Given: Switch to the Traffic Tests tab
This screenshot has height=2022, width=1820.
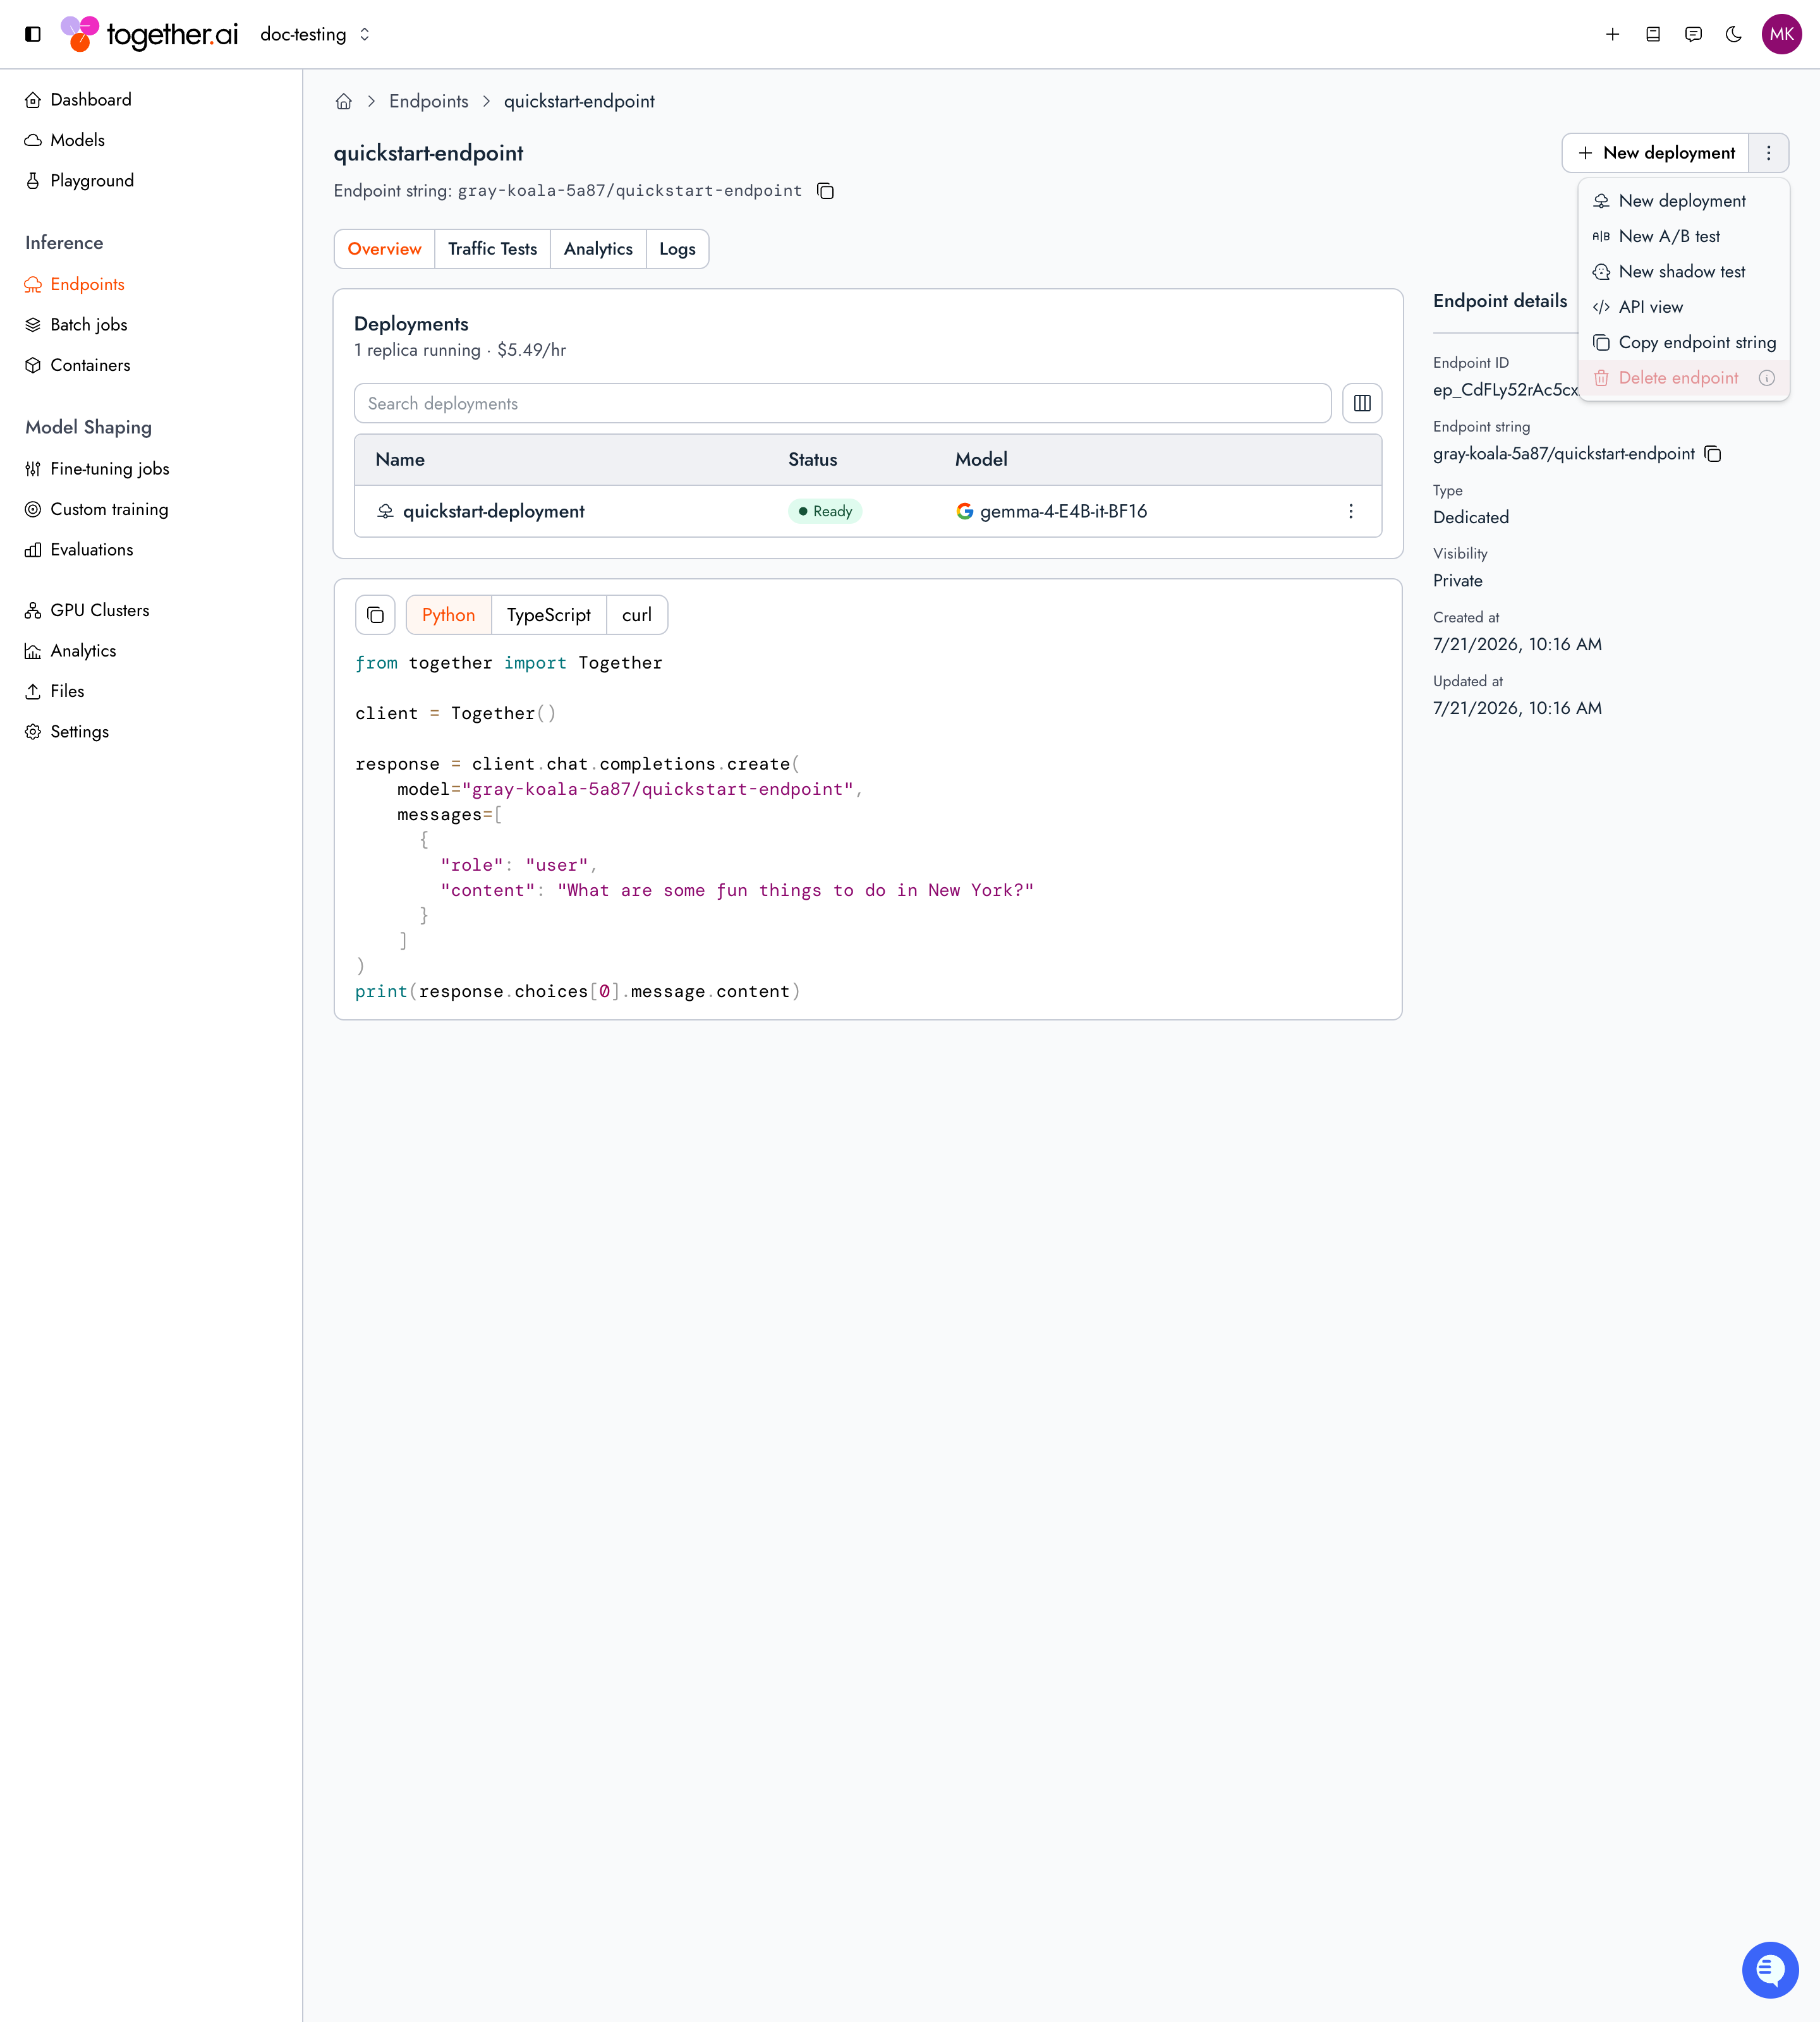Looking at the screenshot, I should [492, 249].
